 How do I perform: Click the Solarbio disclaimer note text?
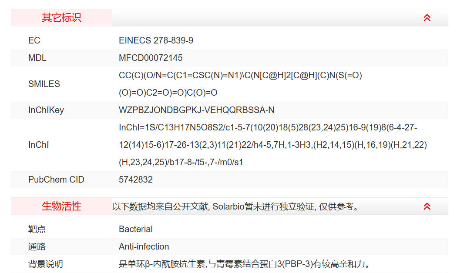click(236, 206)
